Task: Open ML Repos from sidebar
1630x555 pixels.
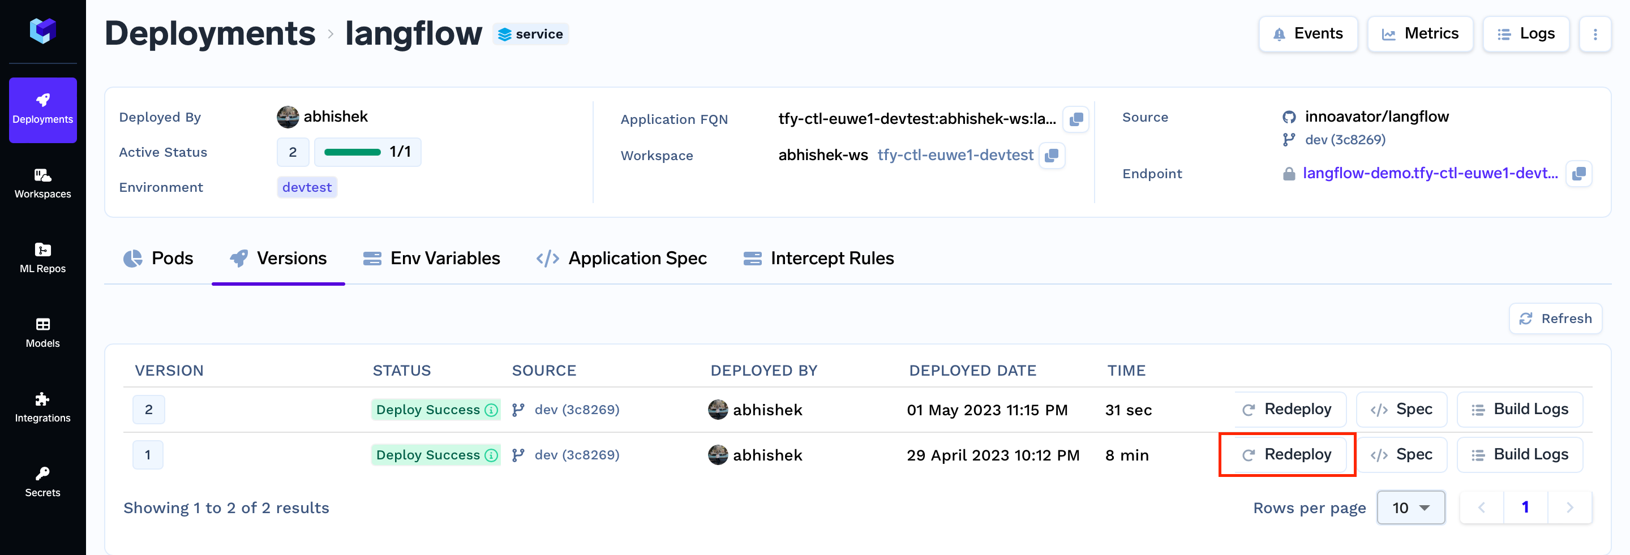Action: click(x=42, y=257)
